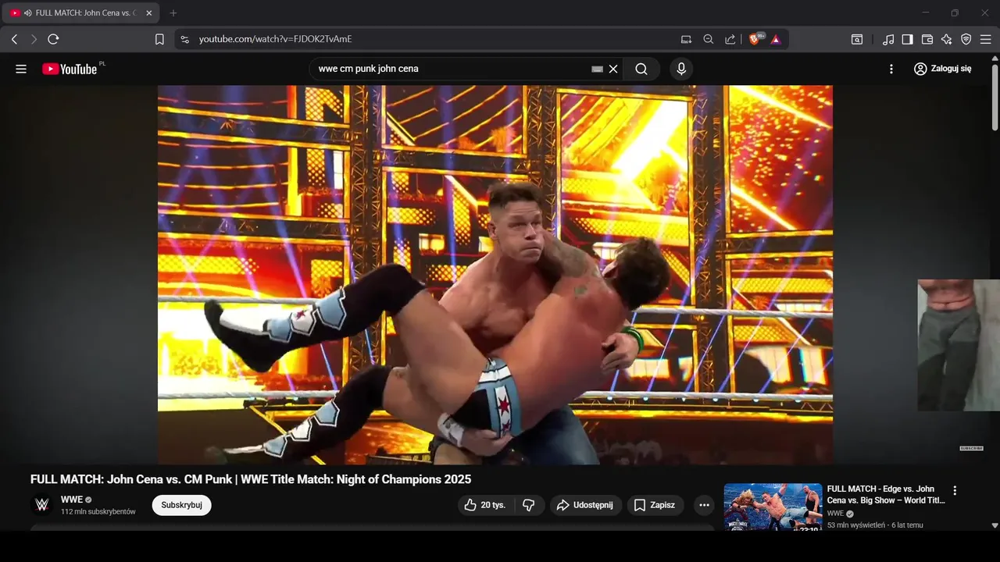Click the scrollbar down arrow
1000x562 pixels.
click(x=995, y=526)
